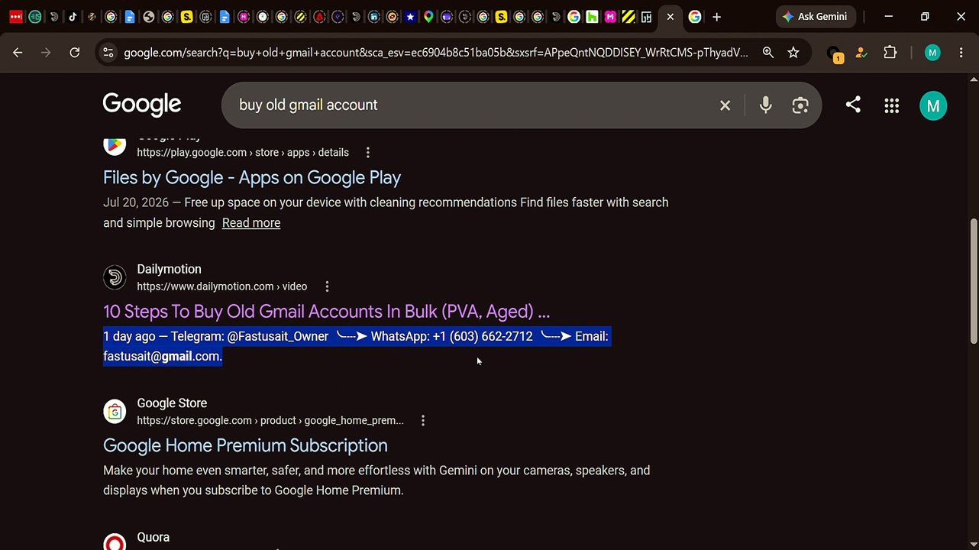Viewport: 979px width, 550px height.
Task: Open the Google apps grid
Action: [x=891, y=106]
